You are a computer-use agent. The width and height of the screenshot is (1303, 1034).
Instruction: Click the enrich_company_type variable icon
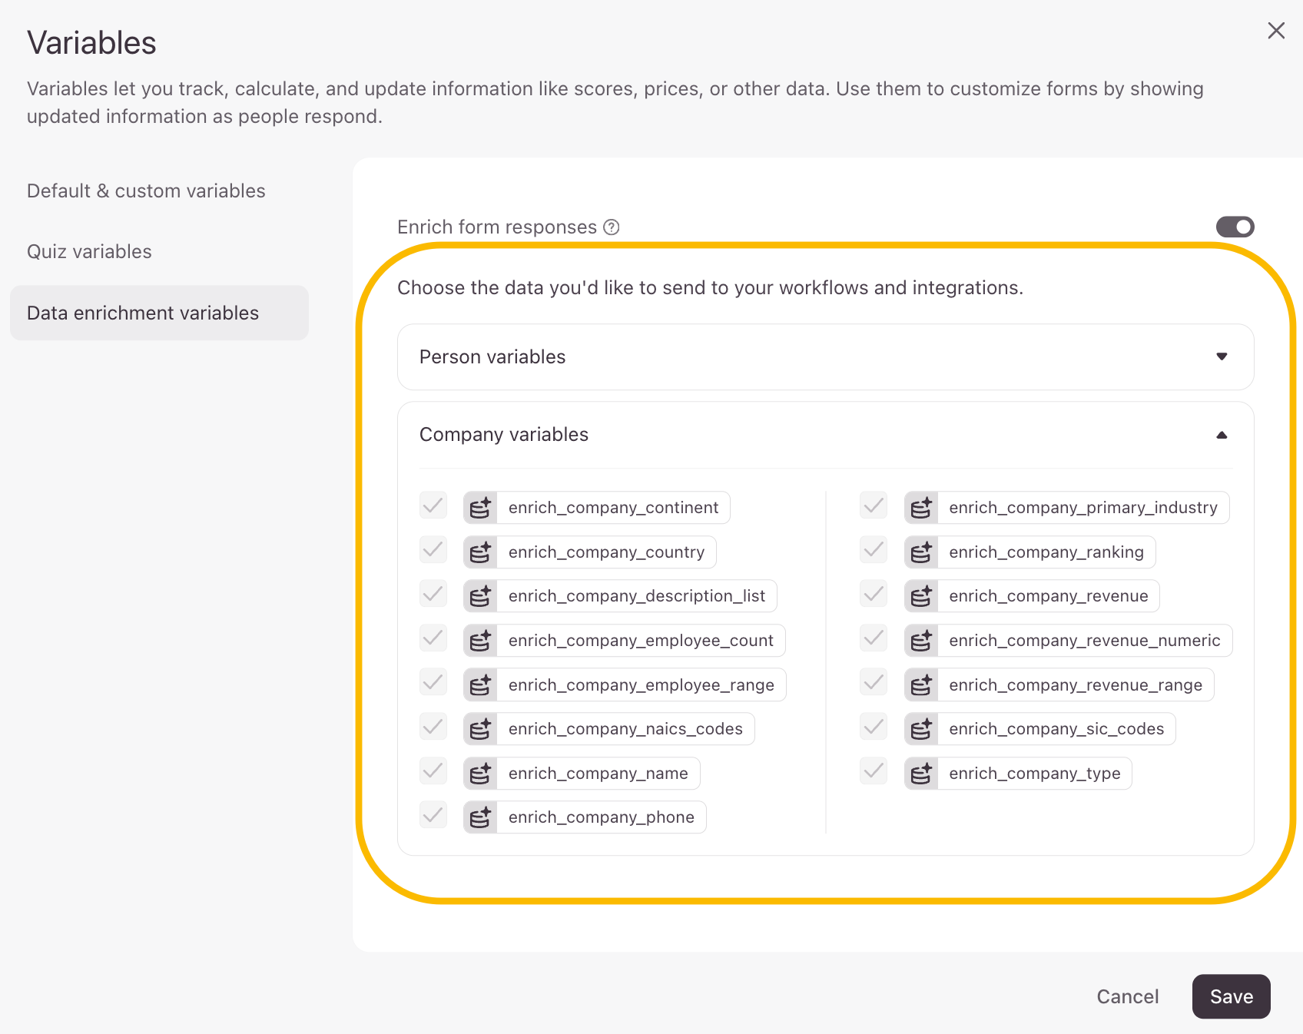tap(920, 774)
